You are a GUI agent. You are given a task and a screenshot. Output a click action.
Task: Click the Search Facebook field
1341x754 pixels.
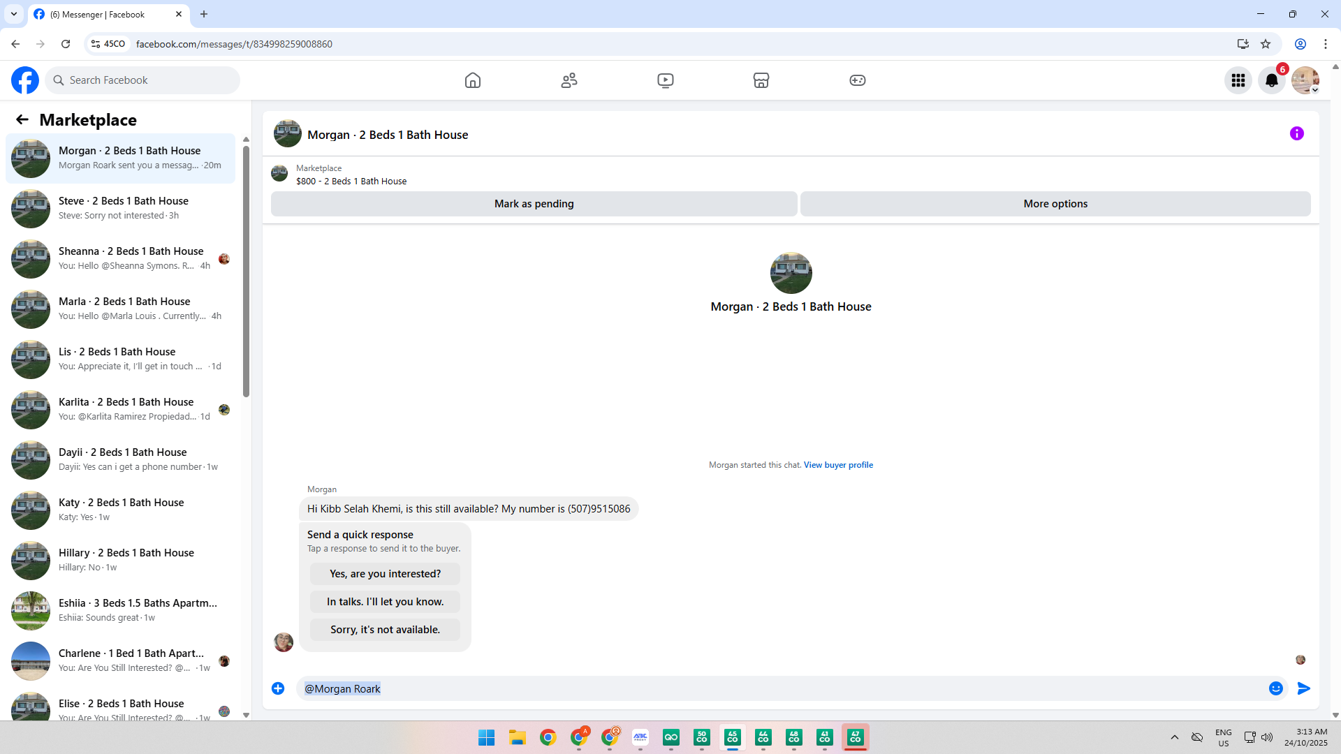142,80
